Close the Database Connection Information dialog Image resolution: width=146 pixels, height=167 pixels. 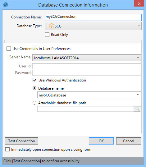tap(139, 4)
